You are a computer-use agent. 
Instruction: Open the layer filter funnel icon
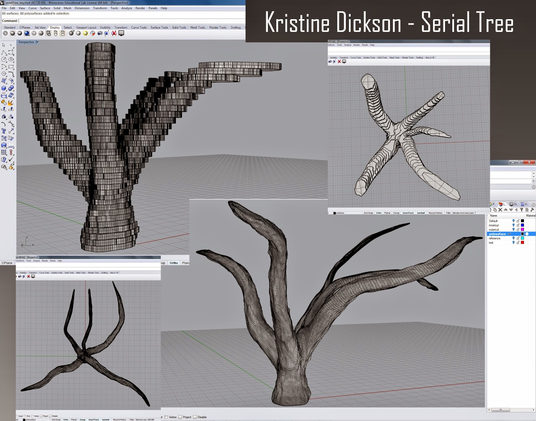522,210
